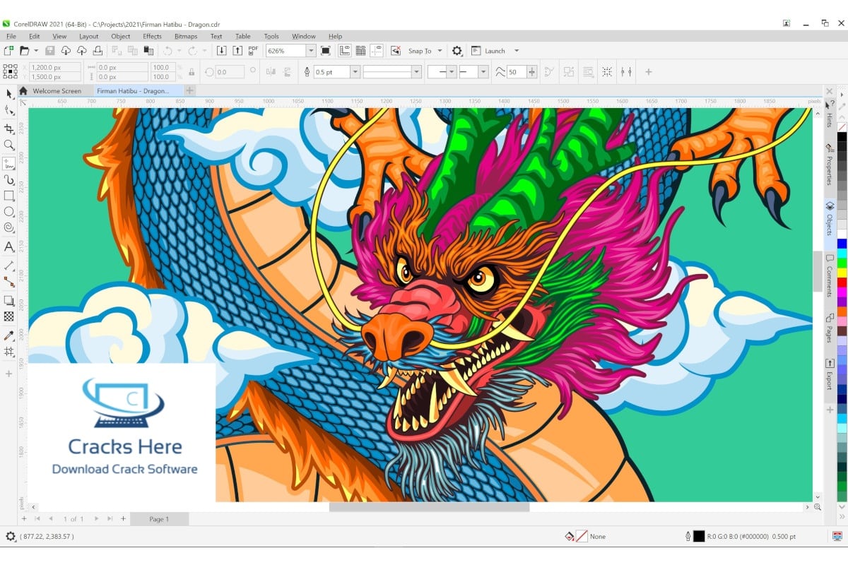
Task: Open the Layout menu
Action: tap(89, 36)
